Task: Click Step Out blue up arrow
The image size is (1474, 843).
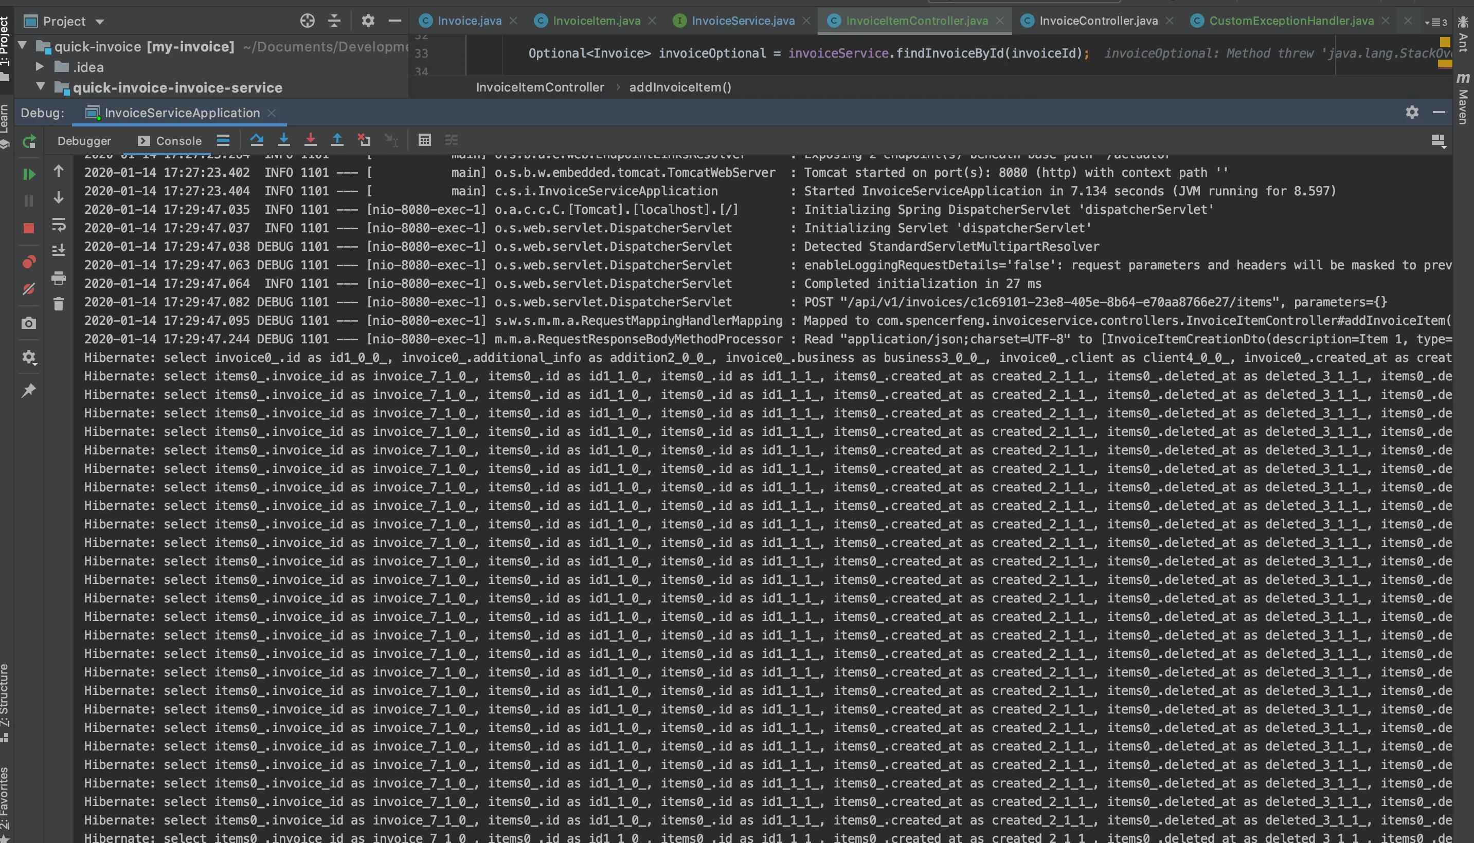Action: pos(337,140)
